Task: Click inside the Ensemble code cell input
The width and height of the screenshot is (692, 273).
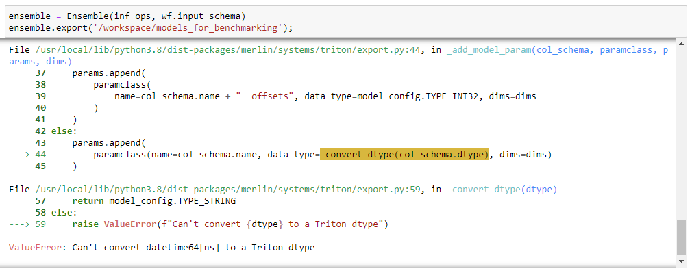Action: [345, 22]
